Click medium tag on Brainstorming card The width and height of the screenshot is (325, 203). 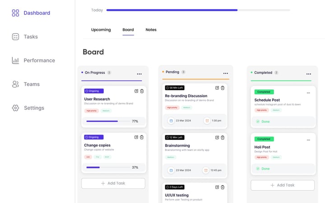coord(171,157)
